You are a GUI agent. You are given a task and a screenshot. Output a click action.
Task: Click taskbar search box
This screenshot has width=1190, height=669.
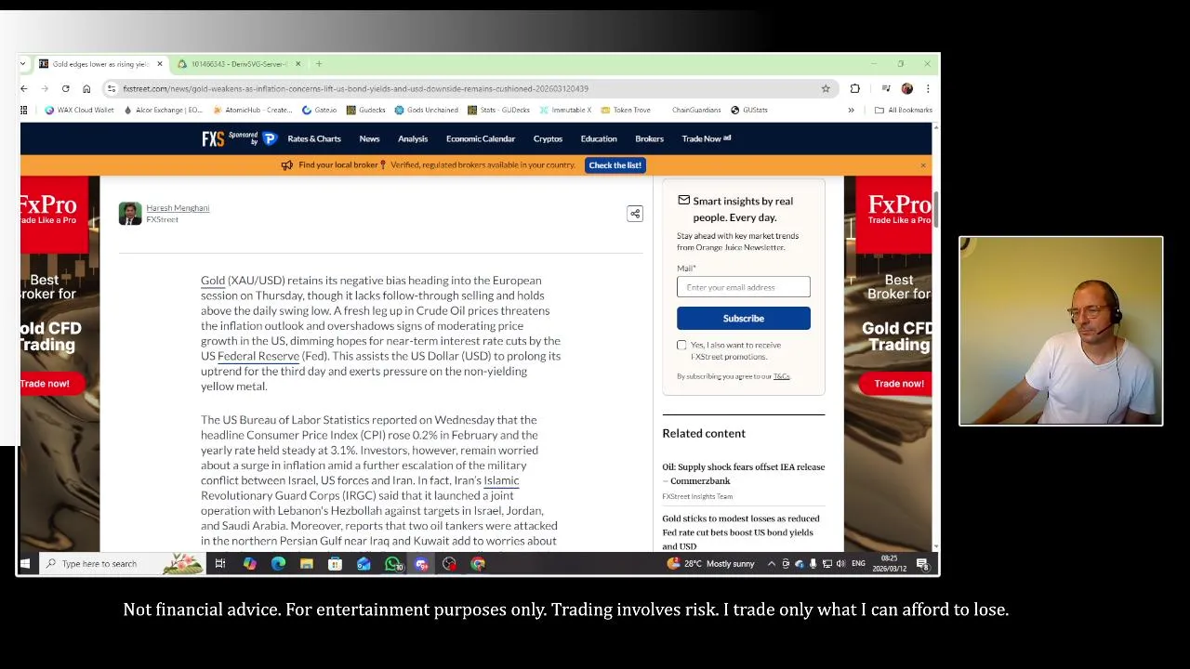tap(121, 564)
